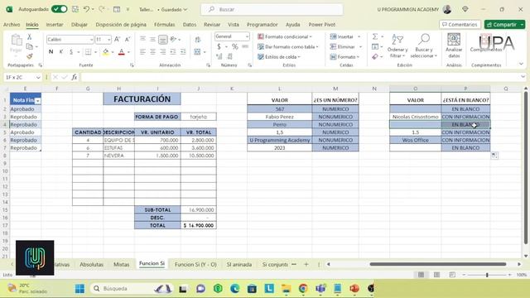The width and height of the screenshot is (530, 298).
Task: Switch to the Power Pivot tab
Action: click(321, 24)
